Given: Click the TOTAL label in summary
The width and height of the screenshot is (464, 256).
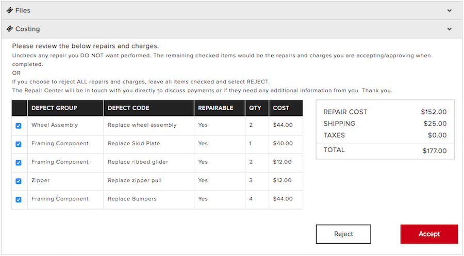Looking at the screenshot, I should (x=334, y=149).
